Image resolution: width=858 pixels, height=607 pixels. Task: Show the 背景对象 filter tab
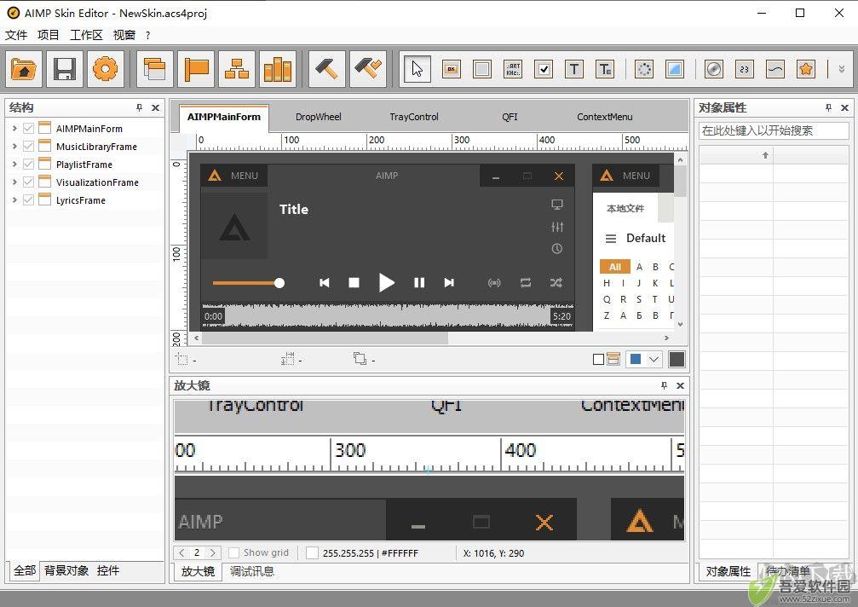click(x=66, y=570)
